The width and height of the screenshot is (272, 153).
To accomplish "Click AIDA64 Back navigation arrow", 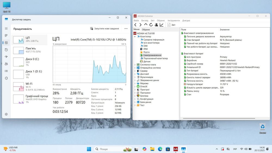I will coord(135,25).
